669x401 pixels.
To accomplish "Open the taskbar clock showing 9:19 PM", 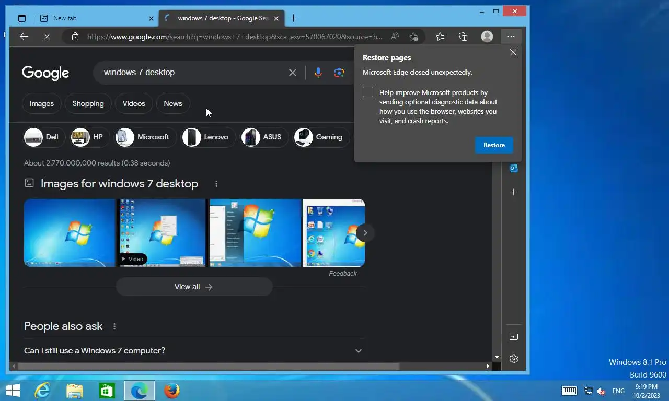I will [x=646, y=391].
